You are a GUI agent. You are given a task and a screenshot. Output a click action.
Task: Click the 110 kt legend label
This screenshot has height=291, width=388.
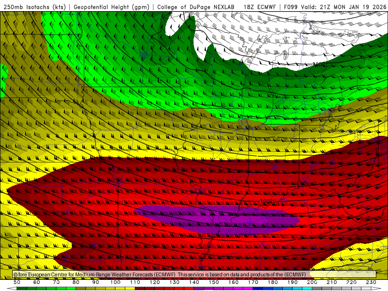135,282
